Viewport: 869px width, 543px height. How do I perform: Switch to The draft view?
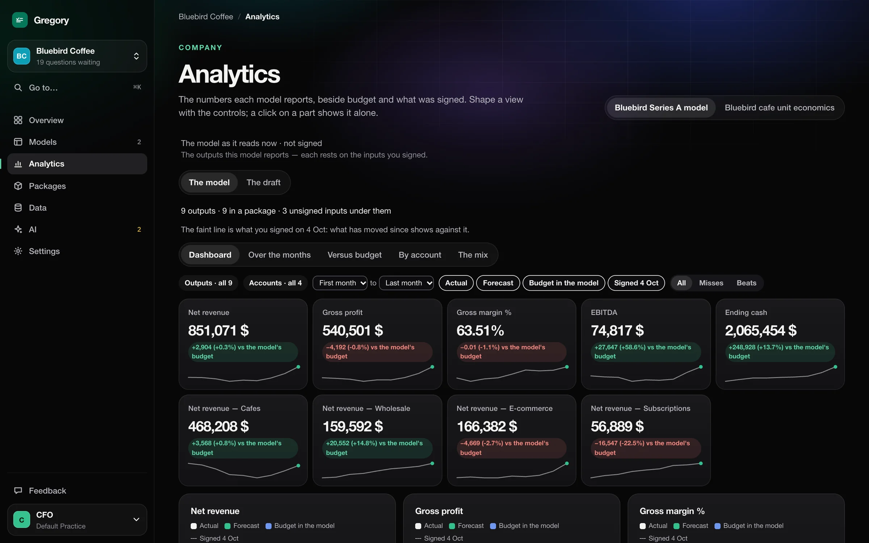coord(263,182)
